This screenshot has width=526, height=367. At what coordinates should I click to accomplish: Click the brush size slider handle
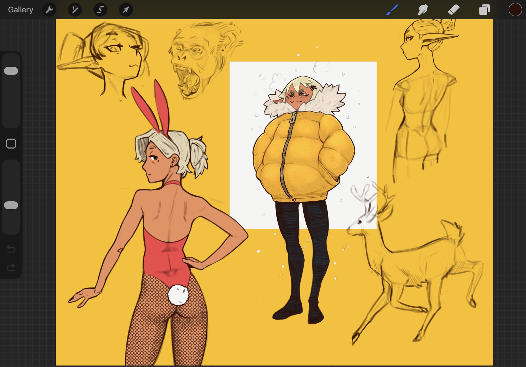11,71
